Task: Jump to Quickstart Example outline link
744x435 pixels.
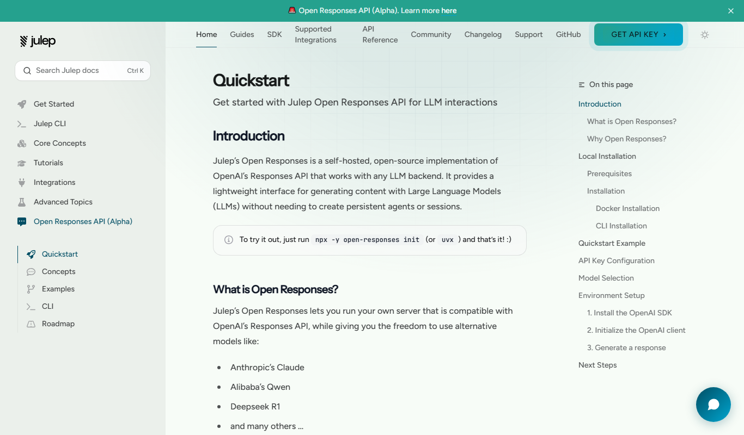Action: pos(612,243)
